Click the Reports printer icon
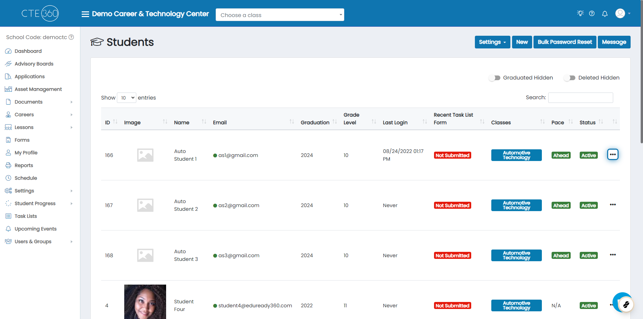The image size is (643, 319). 8,165
